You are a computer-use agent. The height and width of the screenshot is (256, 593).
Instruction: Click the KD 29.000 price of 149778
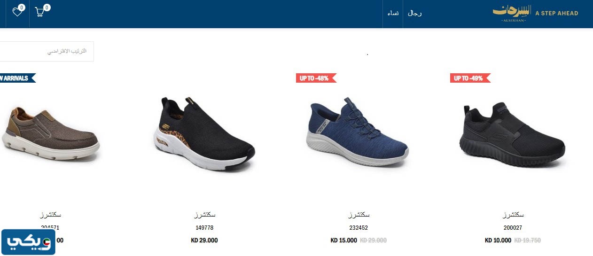click(x=204, y=240)
